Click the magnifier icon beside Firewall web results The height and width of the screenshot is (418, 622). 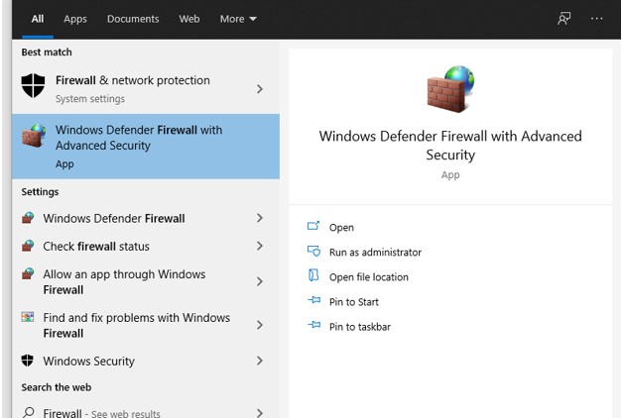28,413
